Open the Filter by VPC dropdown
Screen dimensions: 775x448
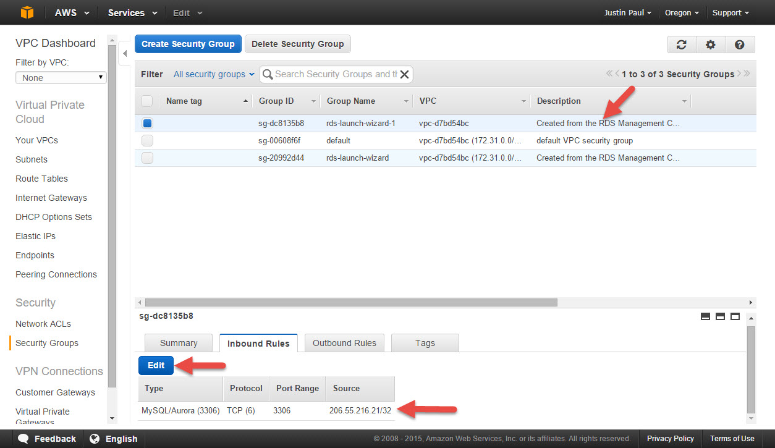(61, 78)
